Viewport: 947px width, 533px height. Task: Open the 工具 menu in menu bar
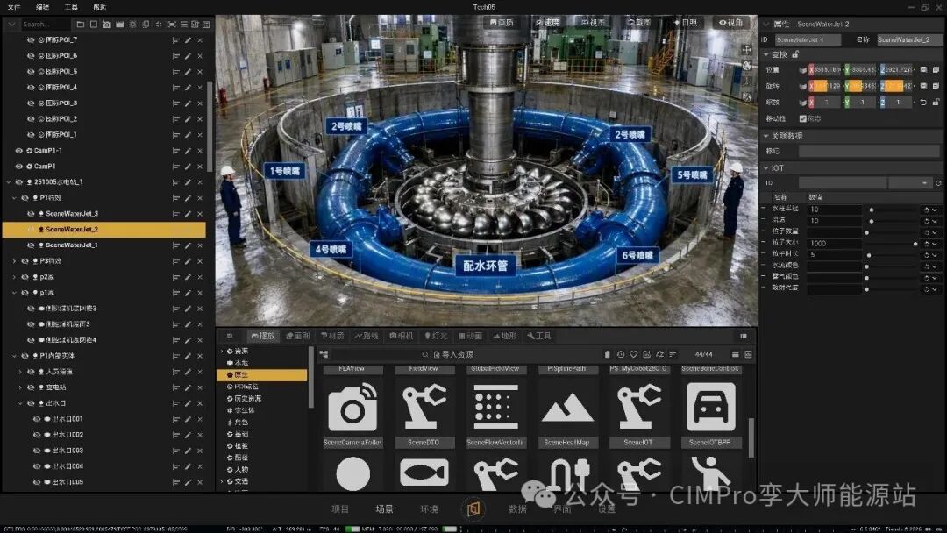point(71,7)
